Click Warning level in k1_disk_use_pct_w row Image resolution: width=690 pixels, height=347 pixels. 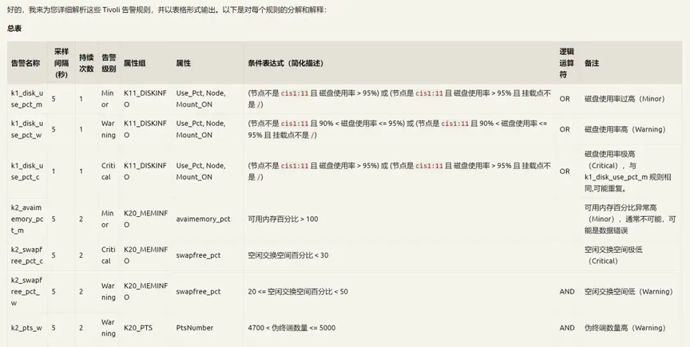[109, 129]
